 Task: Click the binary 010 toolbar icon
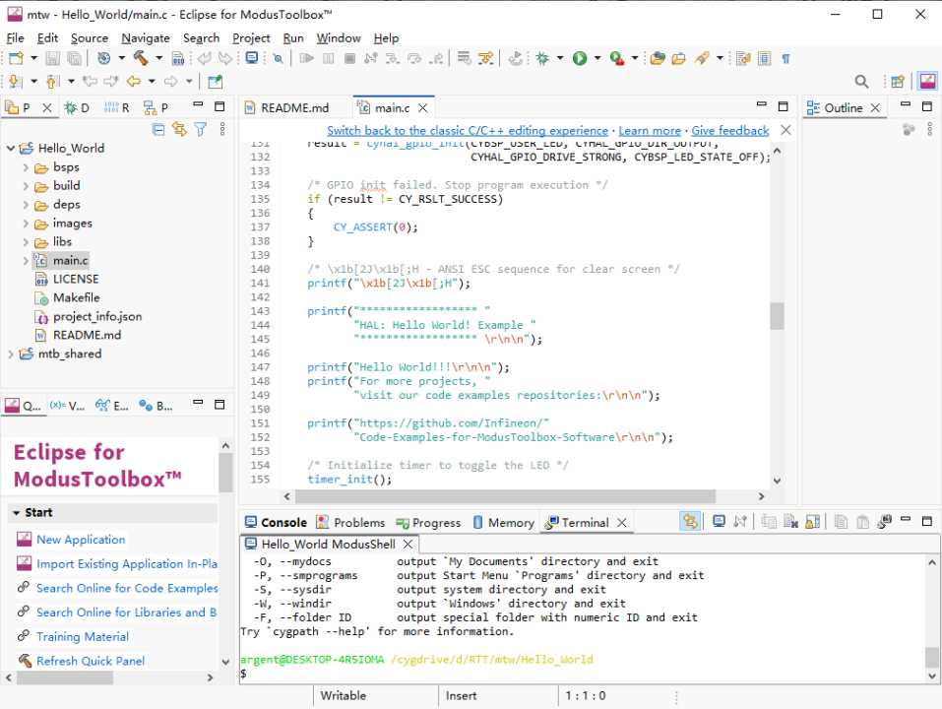pos(178,58)
